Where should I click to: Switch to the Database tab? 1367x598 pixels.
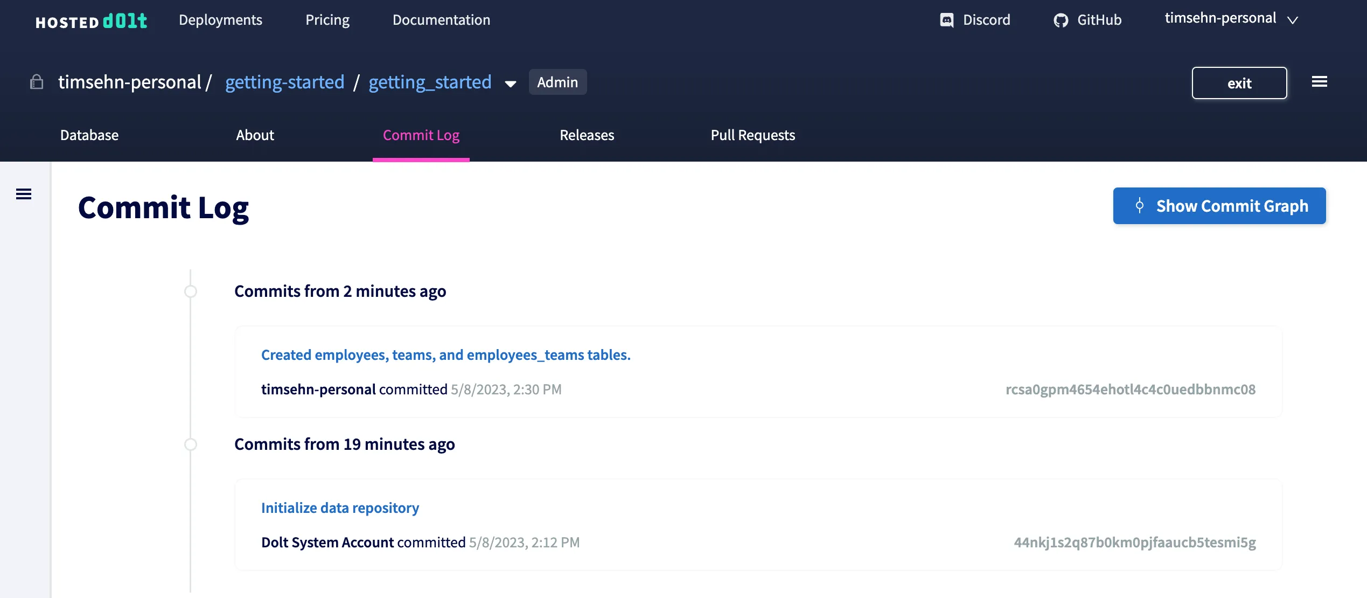89,135
